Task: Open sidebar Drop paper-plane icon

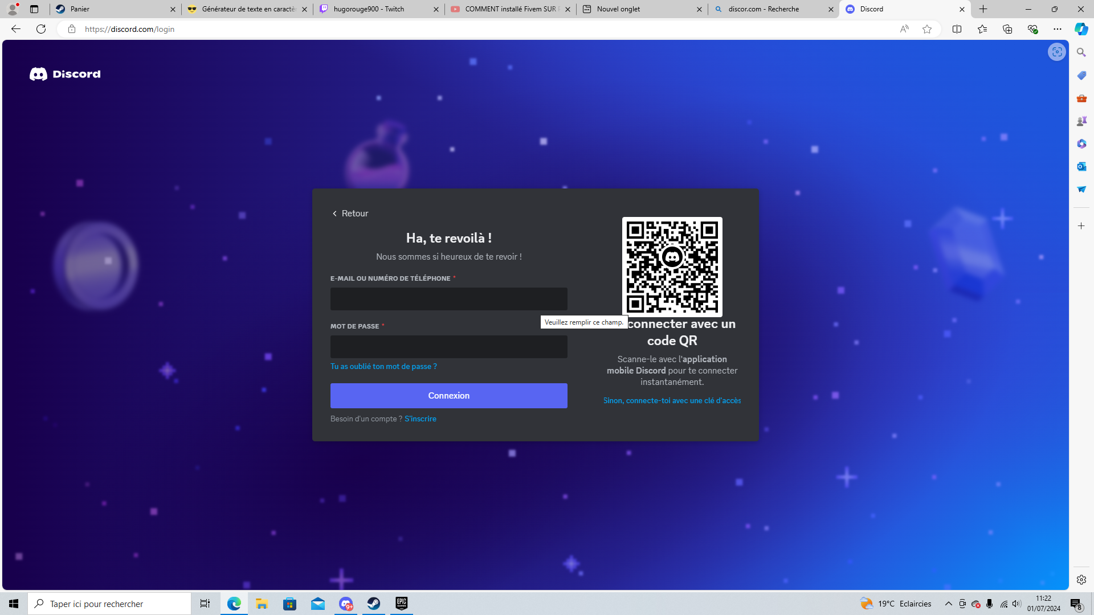Action: tap(1081, 189)
